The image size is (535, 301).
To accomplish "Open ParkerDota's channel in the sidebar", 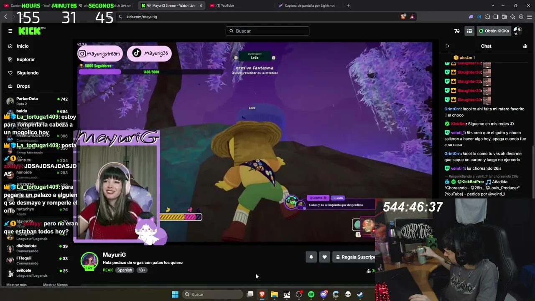I will point(37,101).
